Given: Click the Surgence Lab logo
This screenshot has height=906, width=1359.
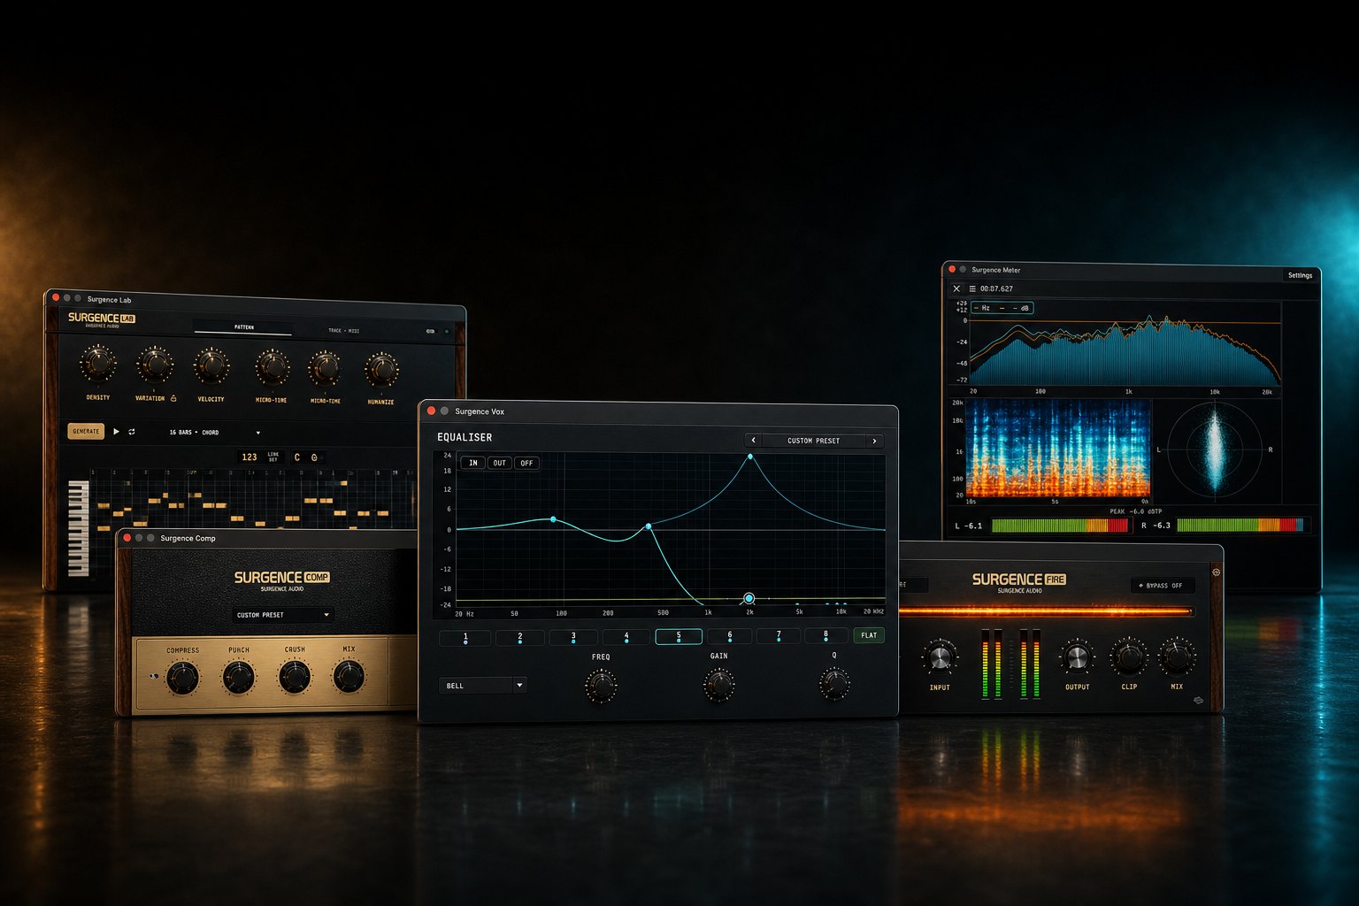Looking at the screenshot, I should pos(101,319).
